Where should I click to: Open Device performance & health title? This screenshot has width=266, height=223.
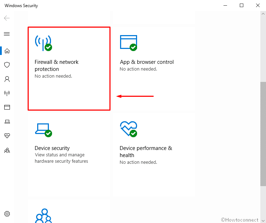(146, 152)
